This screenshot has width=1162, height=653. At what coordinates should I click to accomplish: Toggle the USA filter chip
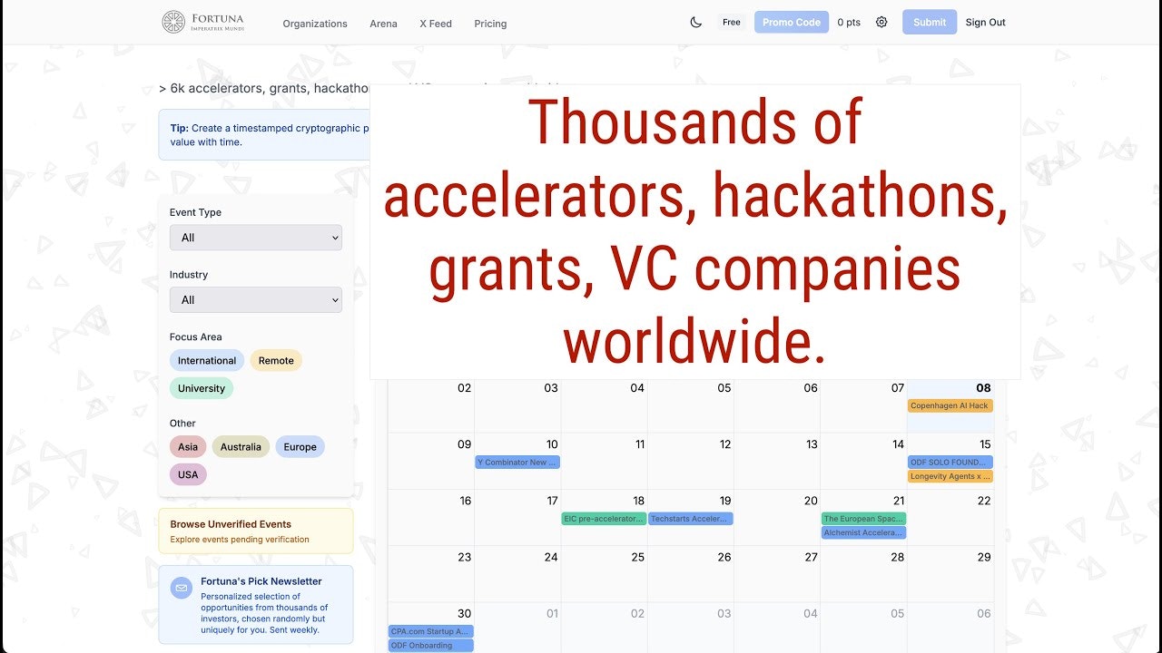click(x=188, y=474)
